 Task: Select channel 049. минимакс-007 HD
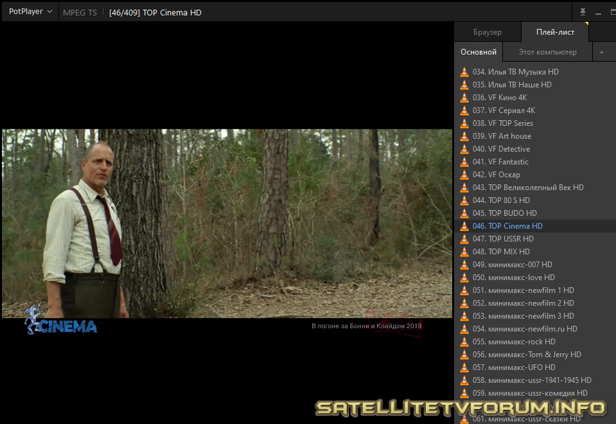pos(535,265)
